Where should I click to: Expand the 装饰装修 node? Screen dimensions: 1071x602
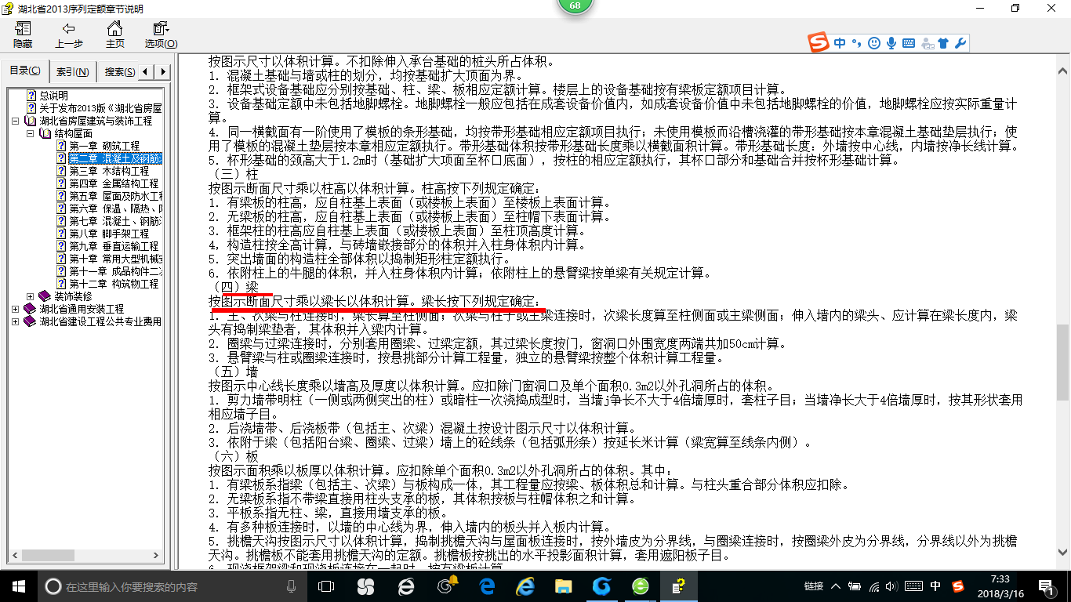[x=30, y=296]
